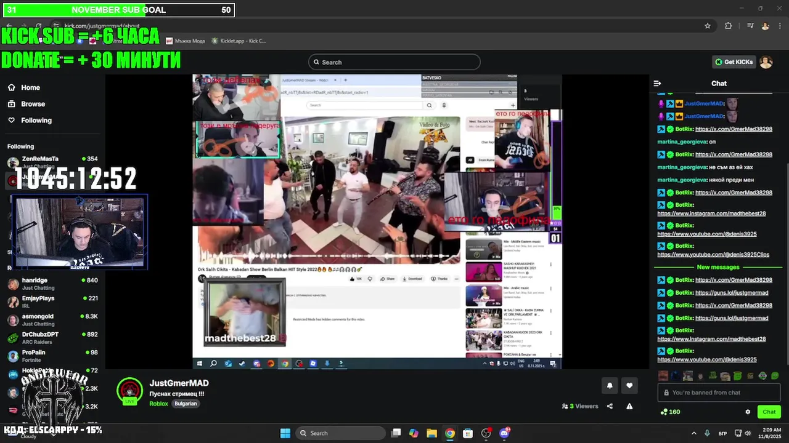Click the Home house icon
The height and width of the screenshot is (443, 789).
click(12, 87)
